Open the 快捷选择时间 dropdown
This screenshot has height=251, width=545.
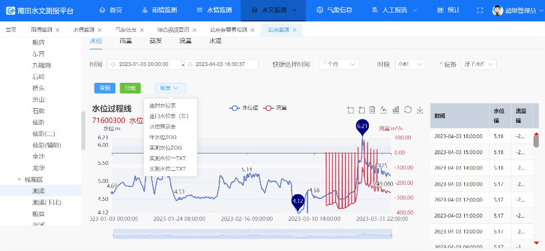pos(339,64)
